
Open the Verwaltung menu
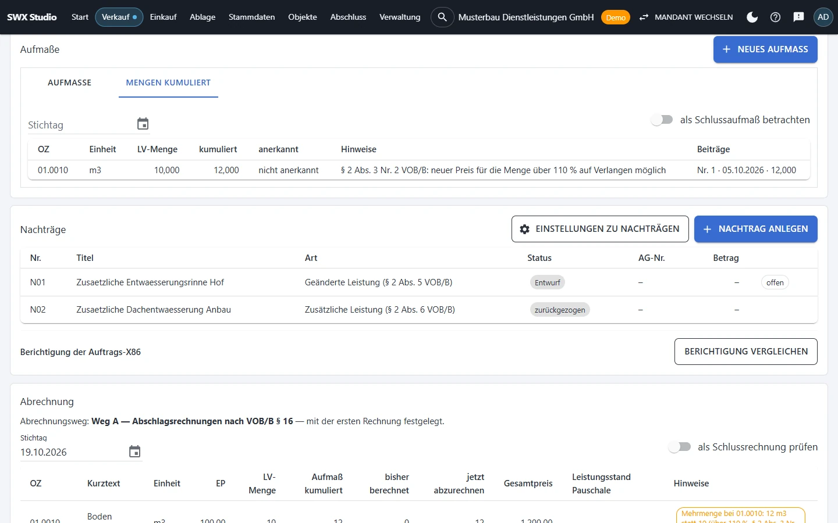pyautogui.click(x=400, y=17)
